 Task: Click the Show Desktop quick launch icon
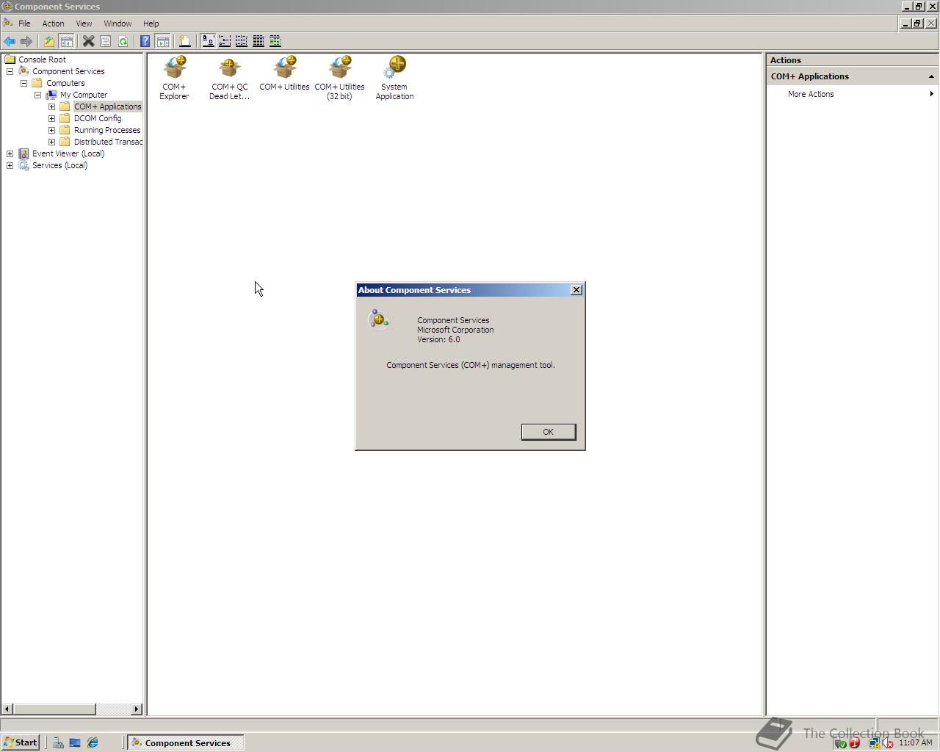[x=75, y=742]
